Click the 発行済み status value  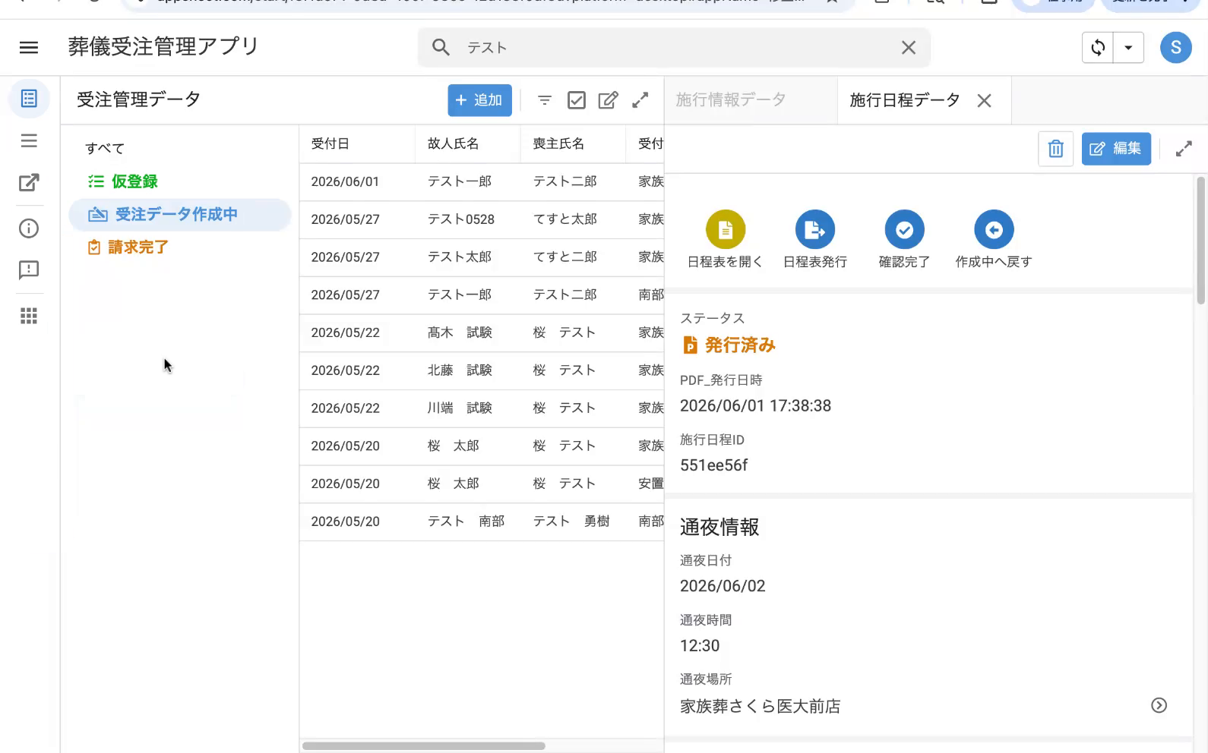(x=739, y=345)
